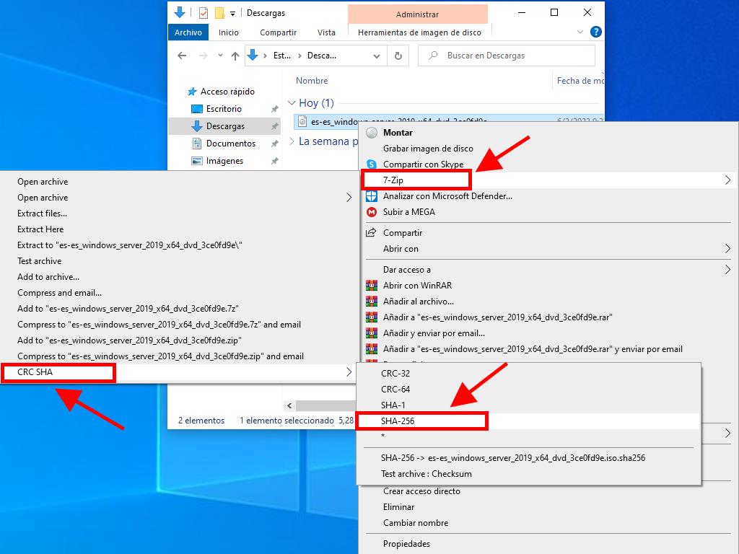Click the new folder quick access icon
Screen dimensions: 739x554
[219, 13]
